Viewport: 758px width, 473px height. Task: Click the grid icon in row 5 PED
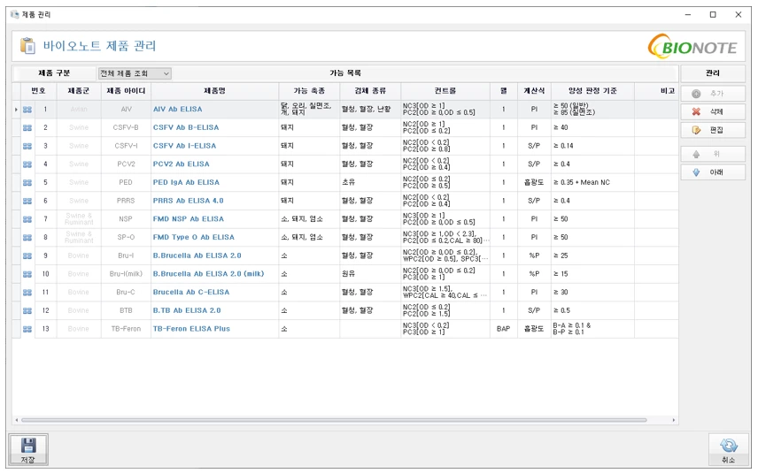pos(27,183)
